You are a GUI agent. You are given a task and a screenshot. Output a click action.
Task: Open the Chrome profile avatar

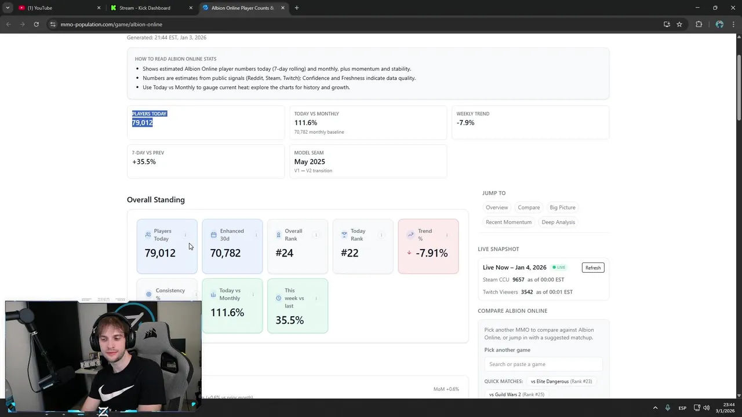719,24
